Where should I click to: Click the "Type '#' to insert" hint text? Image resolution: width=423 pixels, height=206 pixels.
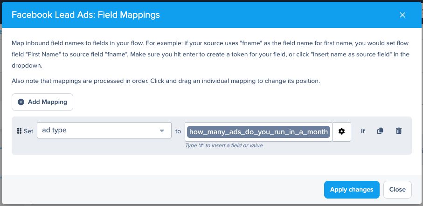tap(224, 145)
